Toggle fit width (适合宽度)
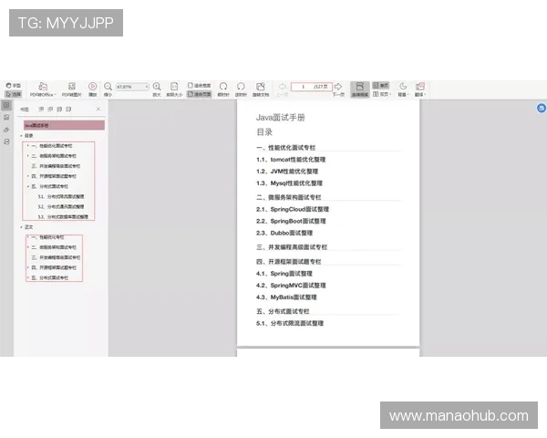 tap(199, 86)
